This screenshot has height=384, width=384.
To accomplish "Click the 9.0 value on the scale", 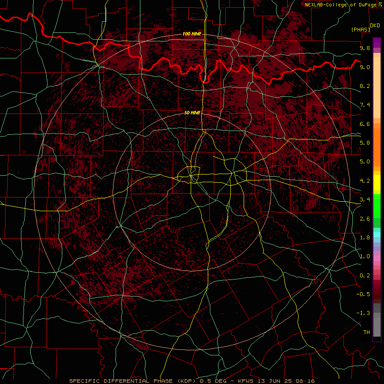I will 365,67.
